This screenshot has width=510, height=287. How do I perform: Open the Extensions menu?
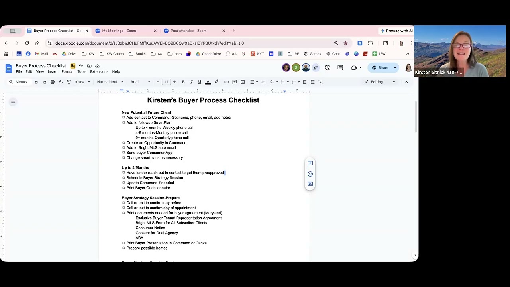[99, 72]
